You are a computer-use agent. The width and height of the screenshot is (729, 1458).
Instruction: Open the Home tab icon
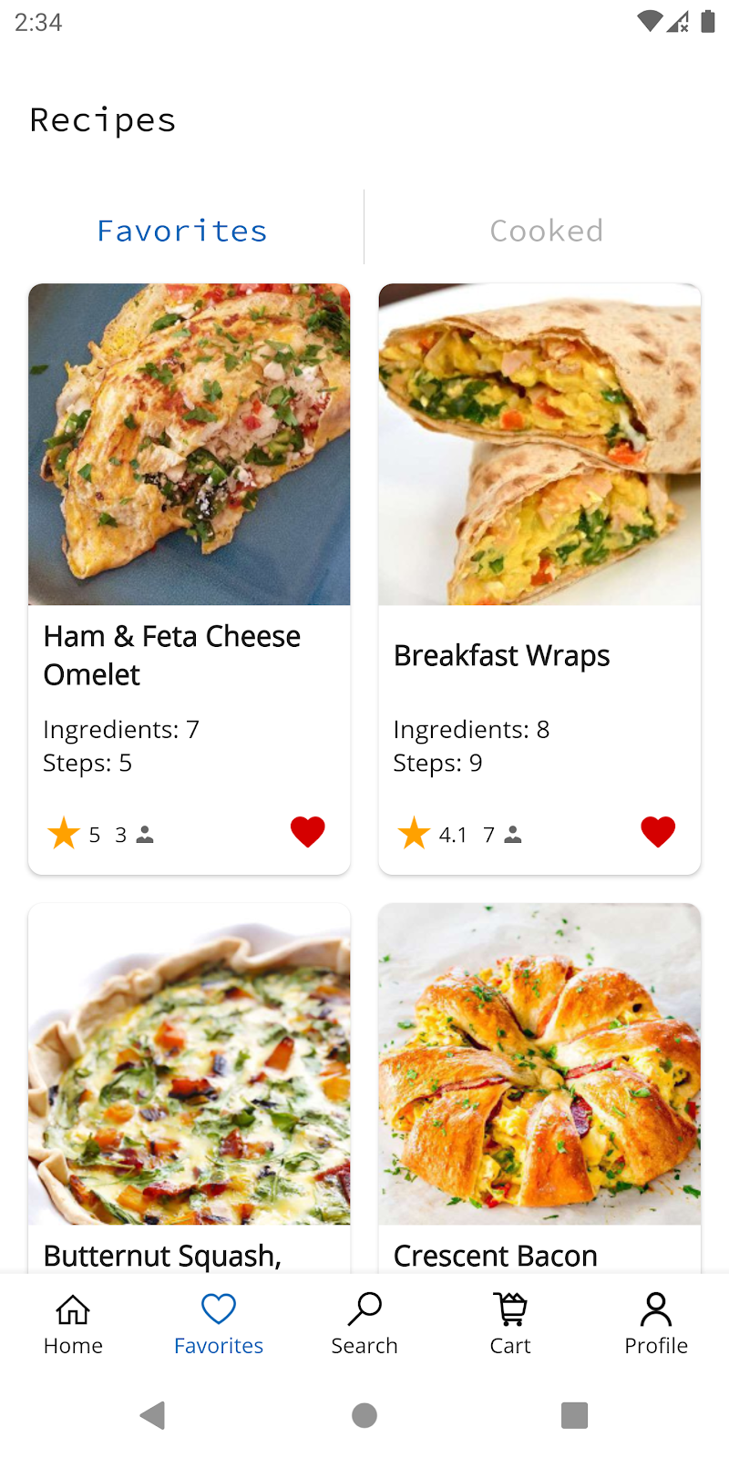(73, 1310)
